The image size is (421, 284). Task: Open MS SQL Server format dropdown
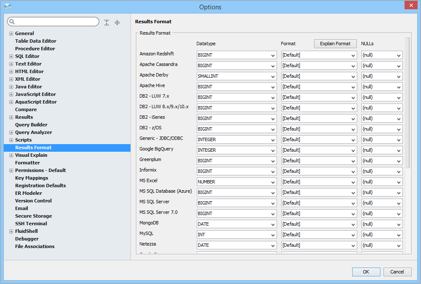tap(319, 203)
